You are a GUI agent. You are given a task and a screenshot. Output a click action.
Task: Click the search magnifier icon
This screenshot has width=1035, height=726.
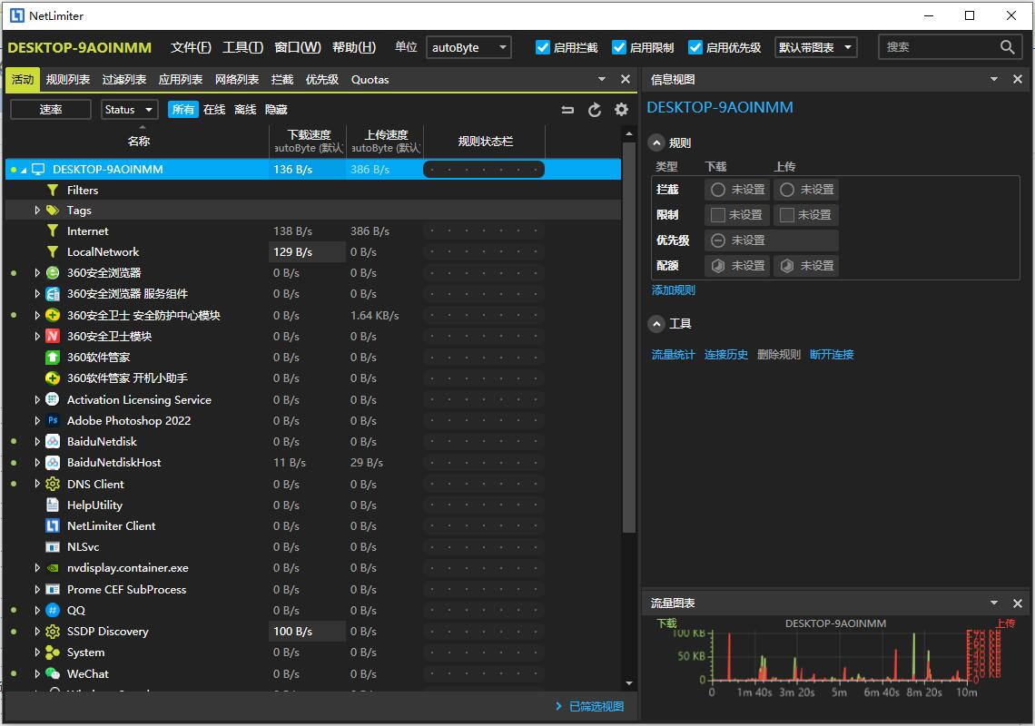pyautogui.click(x=1008, y=46)
